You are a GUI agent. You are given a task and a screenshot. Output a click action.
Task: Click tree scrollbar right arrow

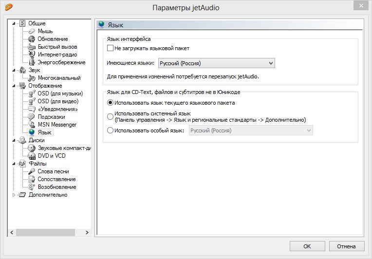(x=87, y=232)
